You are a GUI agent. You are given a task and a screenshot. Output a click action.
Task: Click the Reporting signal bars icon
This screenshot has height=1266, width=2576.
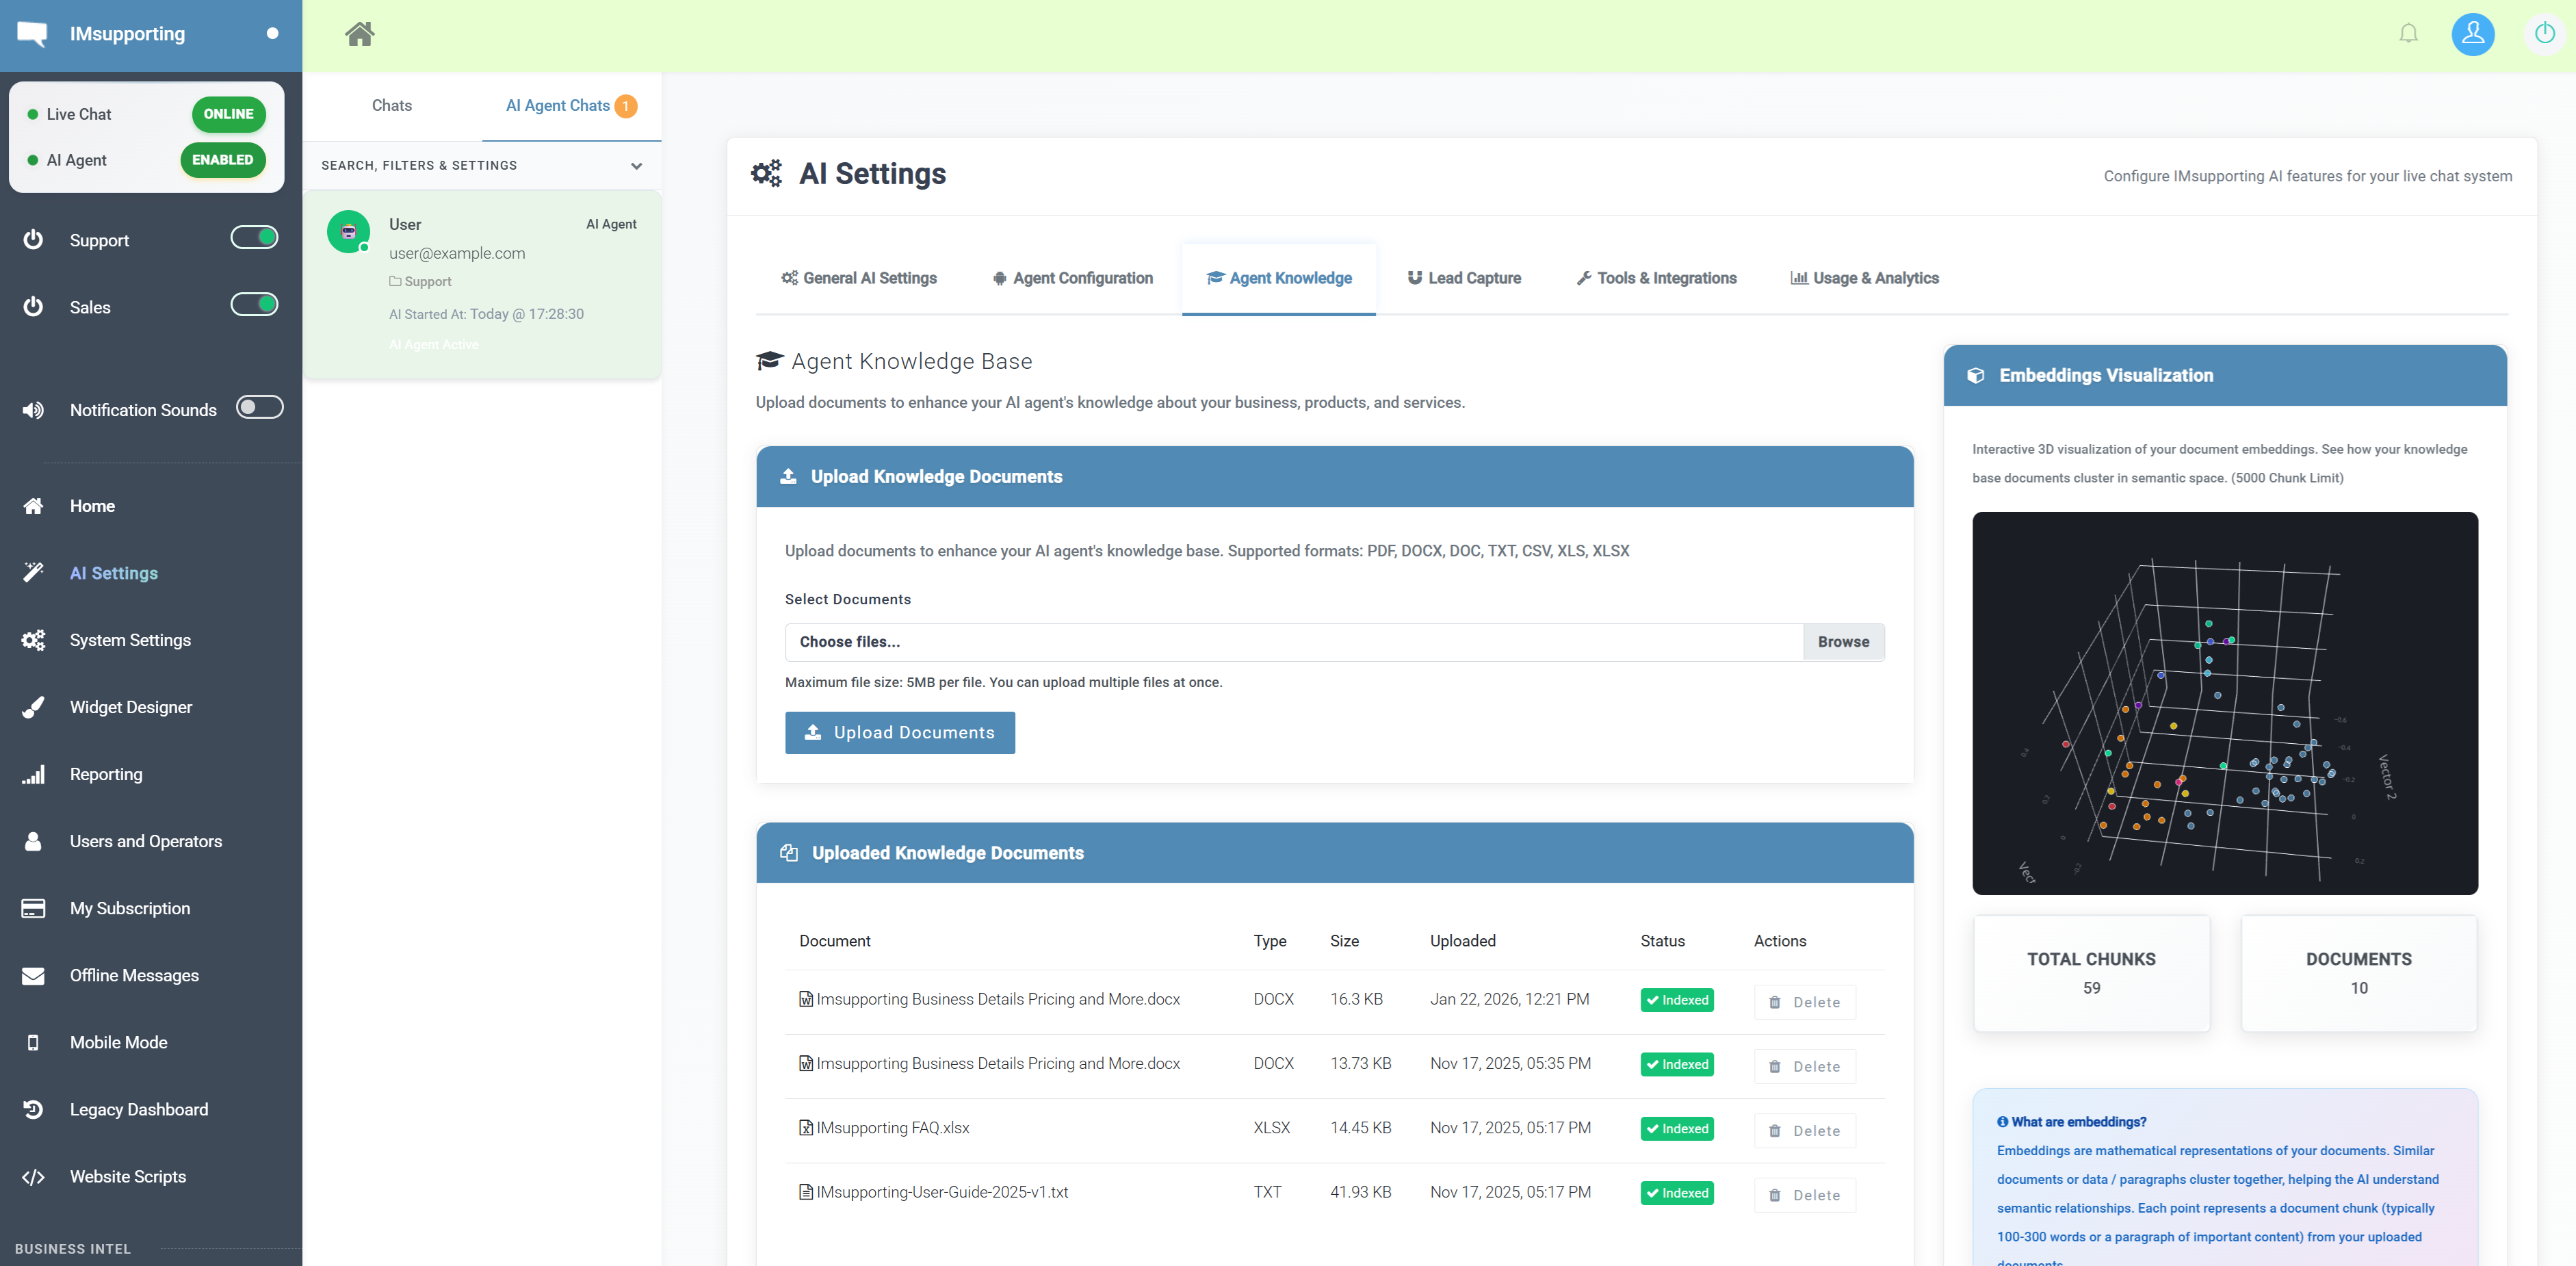point(33,774)
